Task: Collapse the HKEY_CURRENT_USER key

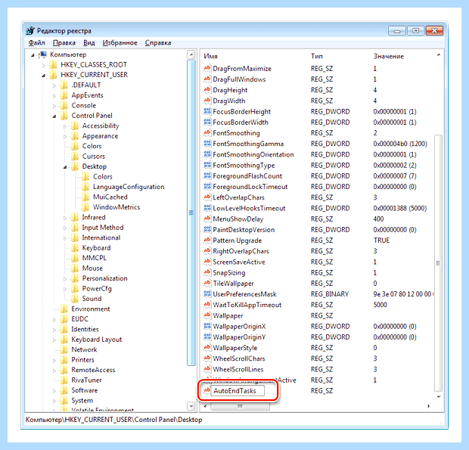Action: tap(44, 76)
